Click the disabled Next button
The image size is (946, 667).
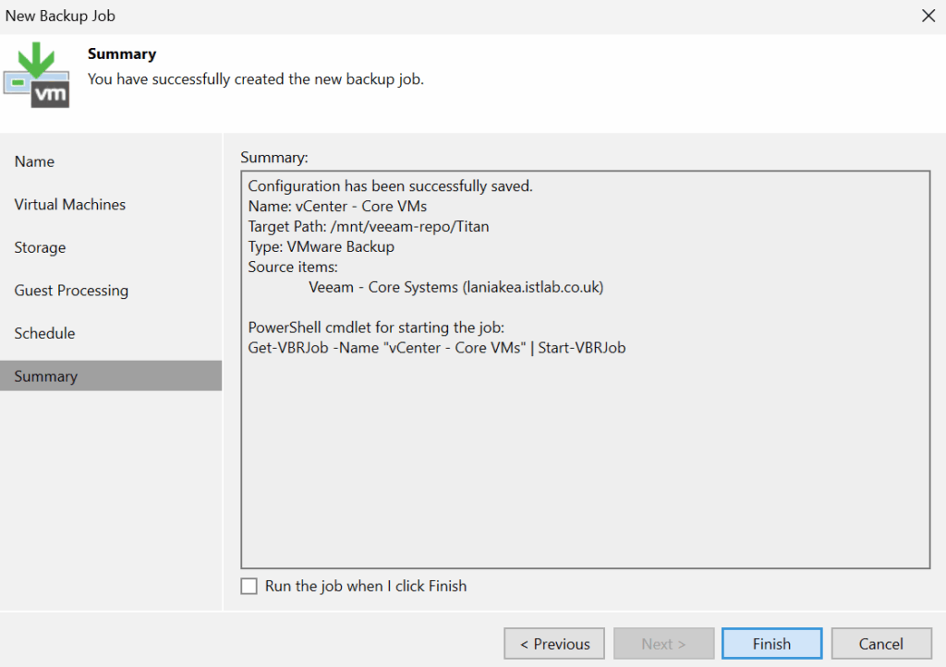(x=663, y=644)
